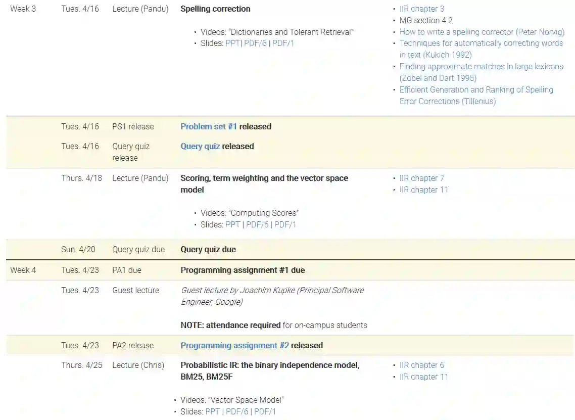Image resolution: width=575 pixels, height=420 pixels.
Task: Open IIR chapter 11 for the 4/25 lecture
Action: (423, 377)
